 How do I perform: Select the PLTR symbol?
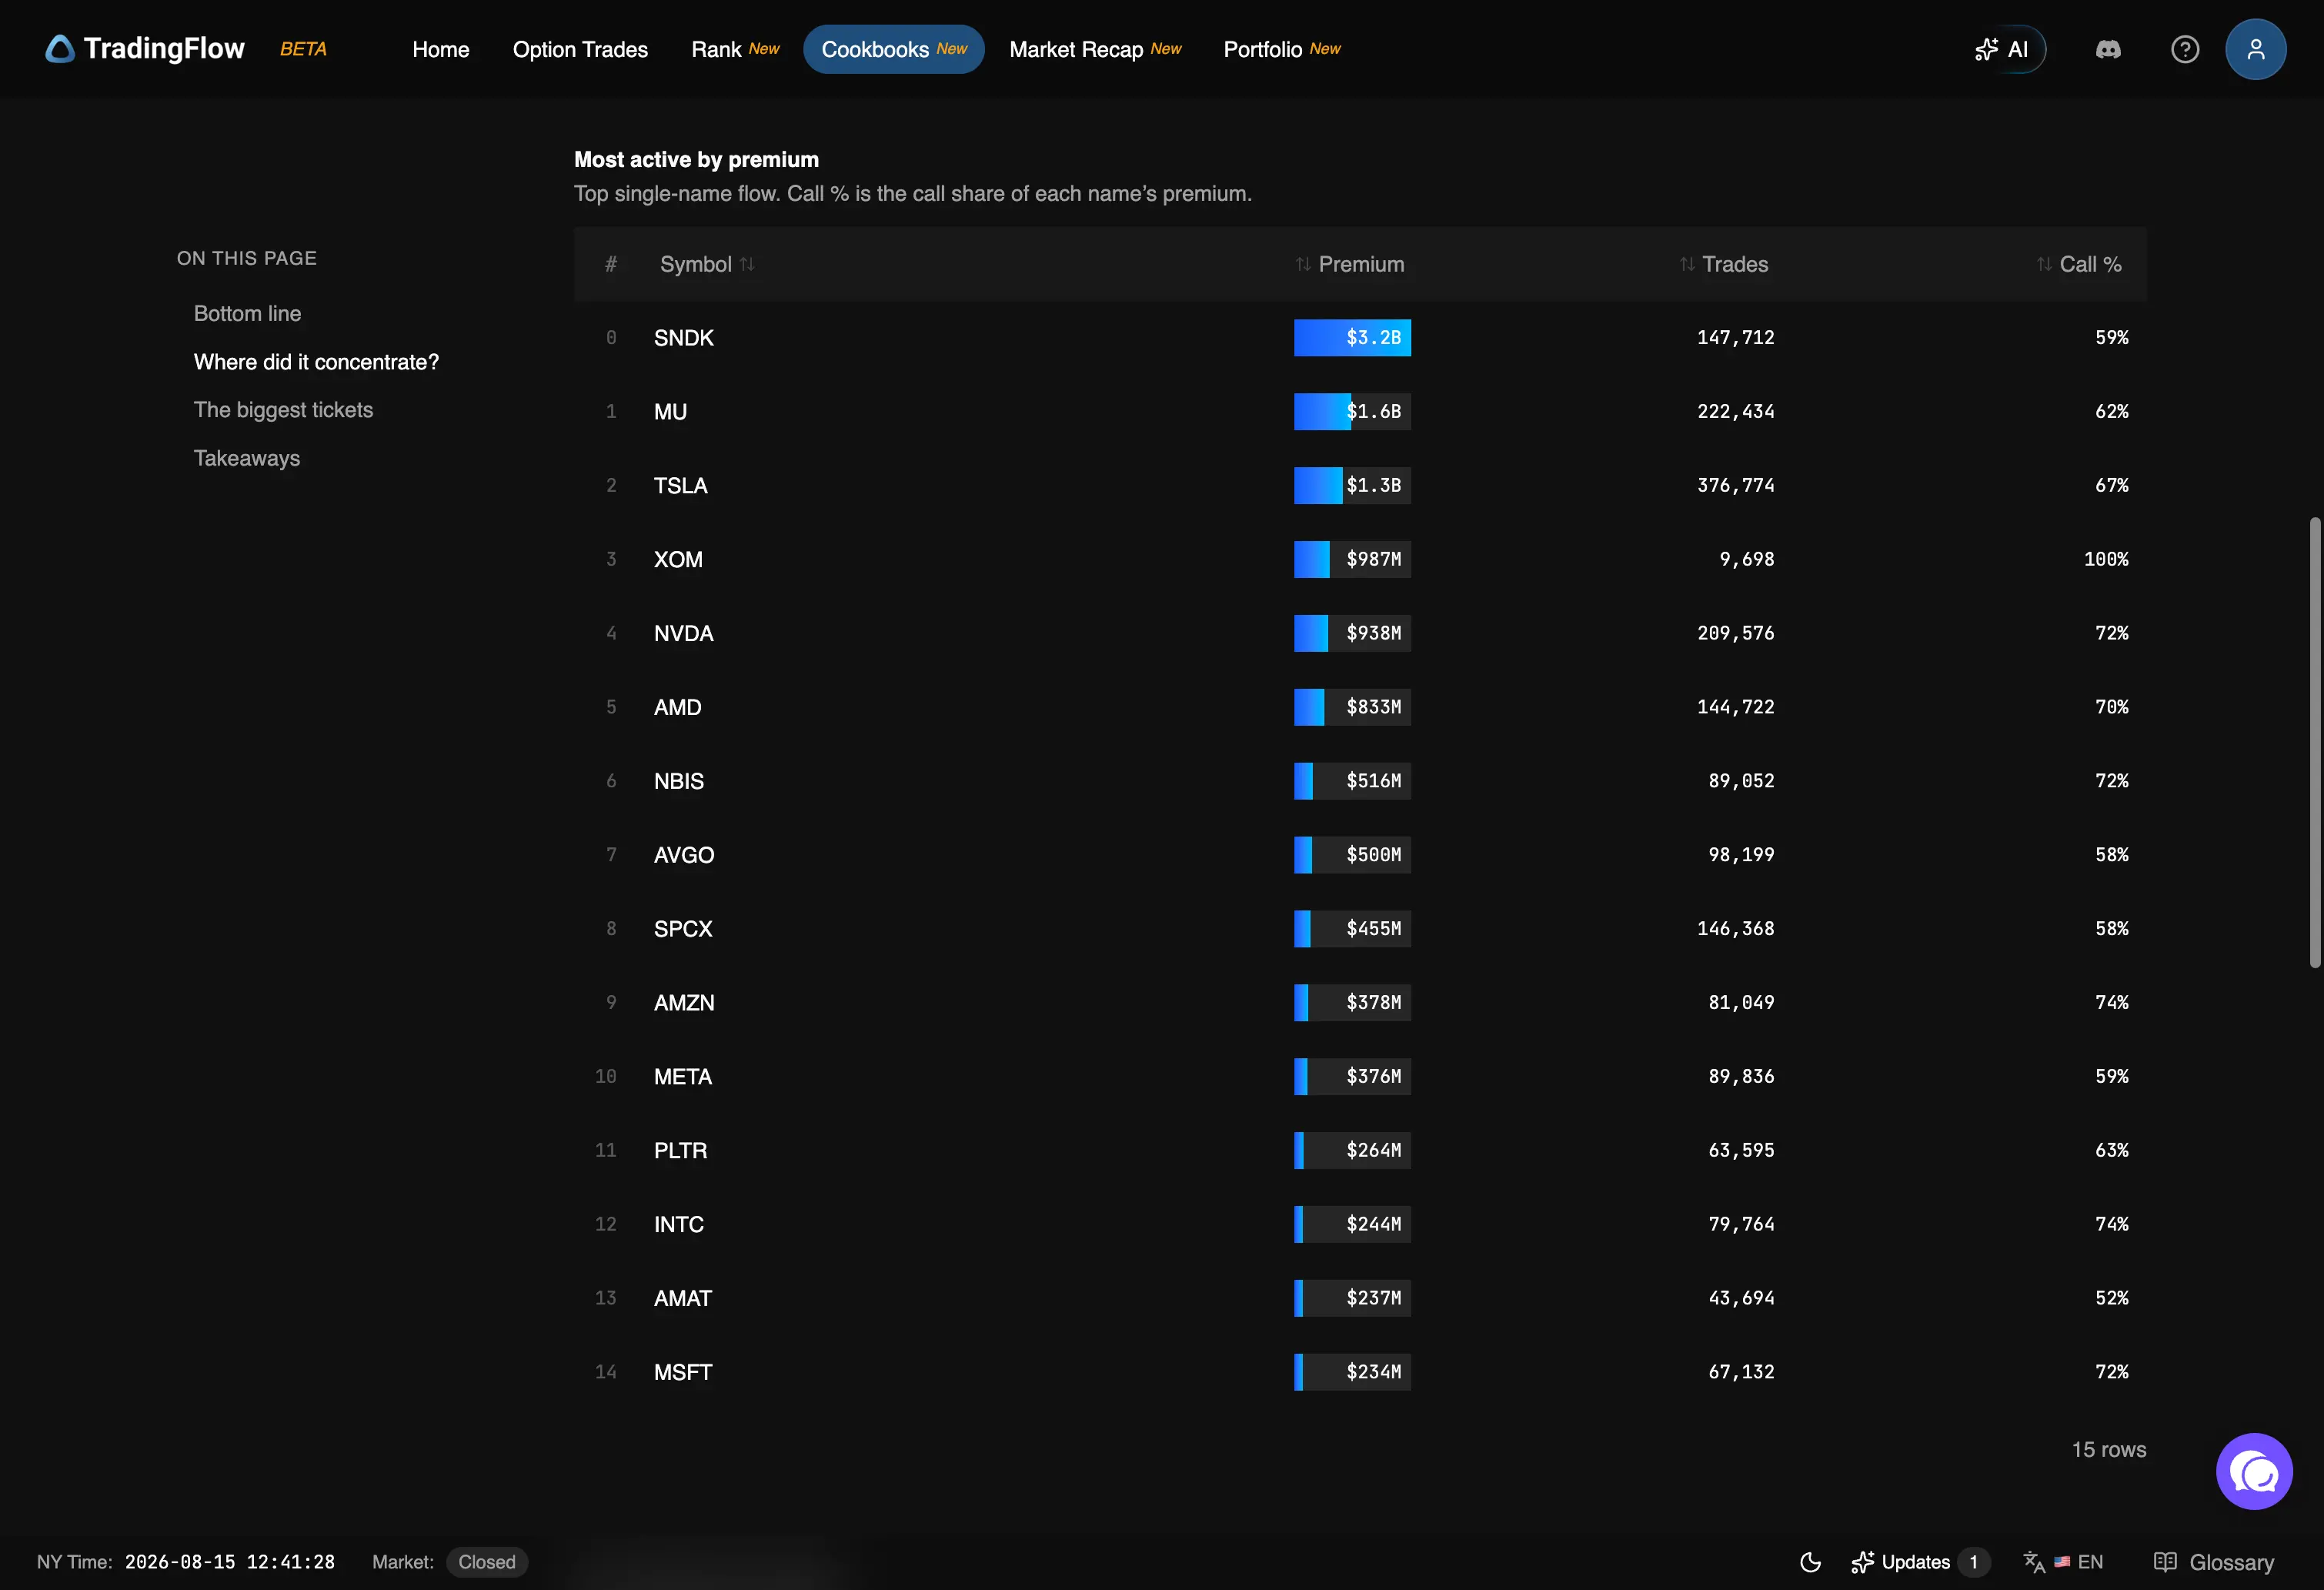click(x=680, y=1150)
